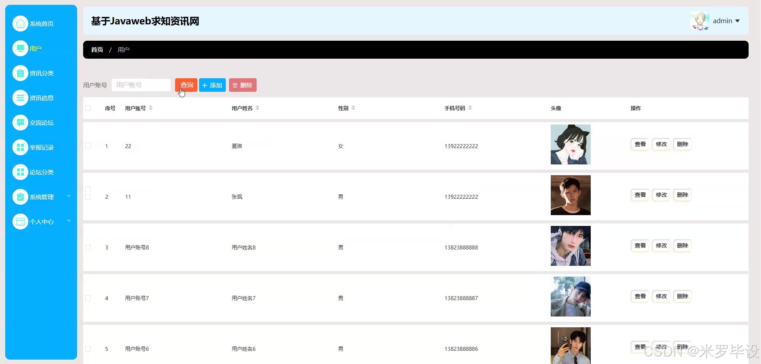Click 删除 for user 夏琳
The height and width of the screenshot is (364, 761).
point(683,144)
